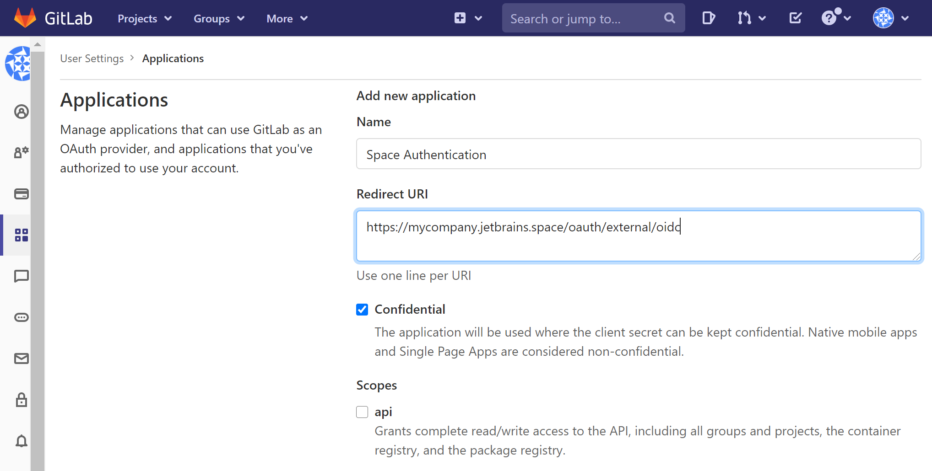Open the GitLab merge requests icon
This screenshot has width=932, height=471.
(x=745, y=18)
